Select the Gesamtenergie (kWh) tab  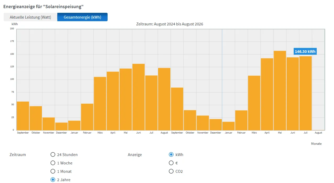(82, 17)
